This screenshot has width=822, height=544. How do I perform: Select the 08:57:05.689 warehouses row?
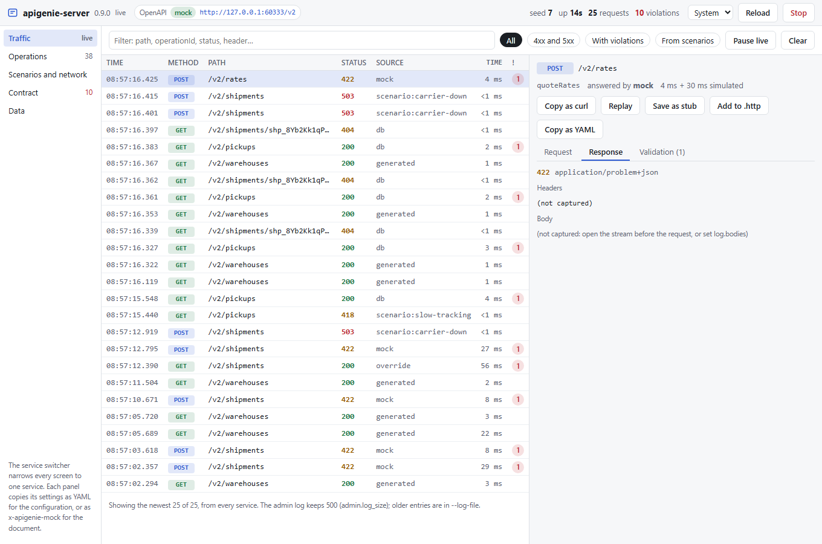pyautogui.click(x=315, y=433)
